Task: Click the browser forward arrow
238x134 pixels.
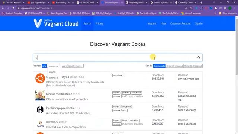Action: coord(8,8)
